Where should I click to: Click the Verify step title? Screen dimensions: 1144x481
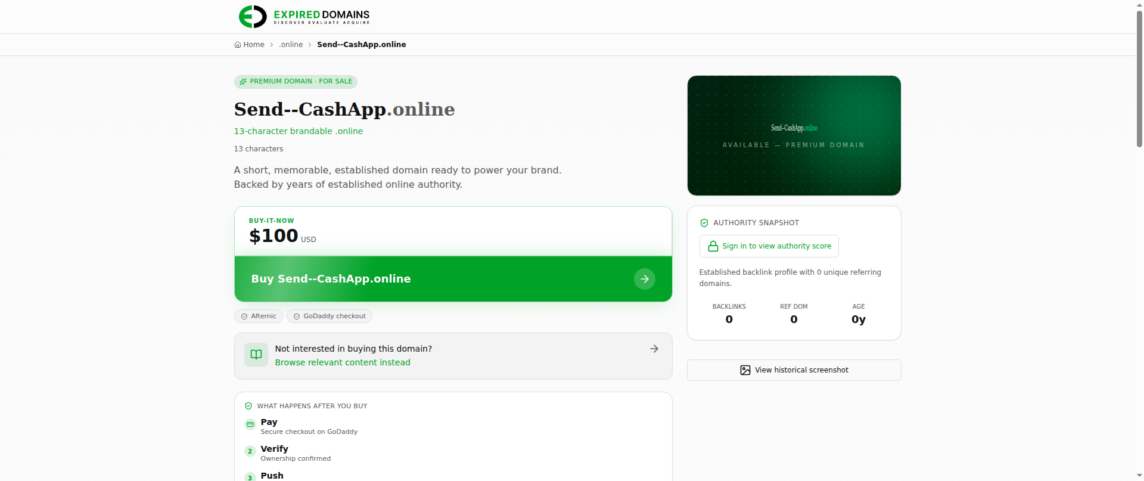pos(274,449)
